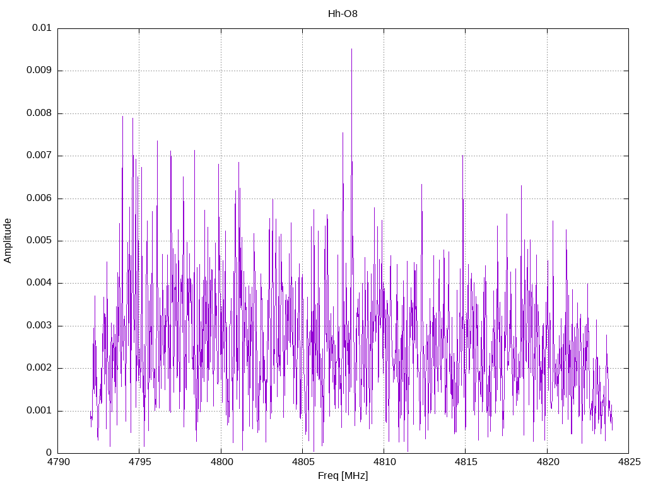
Task: Click the 0.003 y-axis tick label
Action: point(39,326)
